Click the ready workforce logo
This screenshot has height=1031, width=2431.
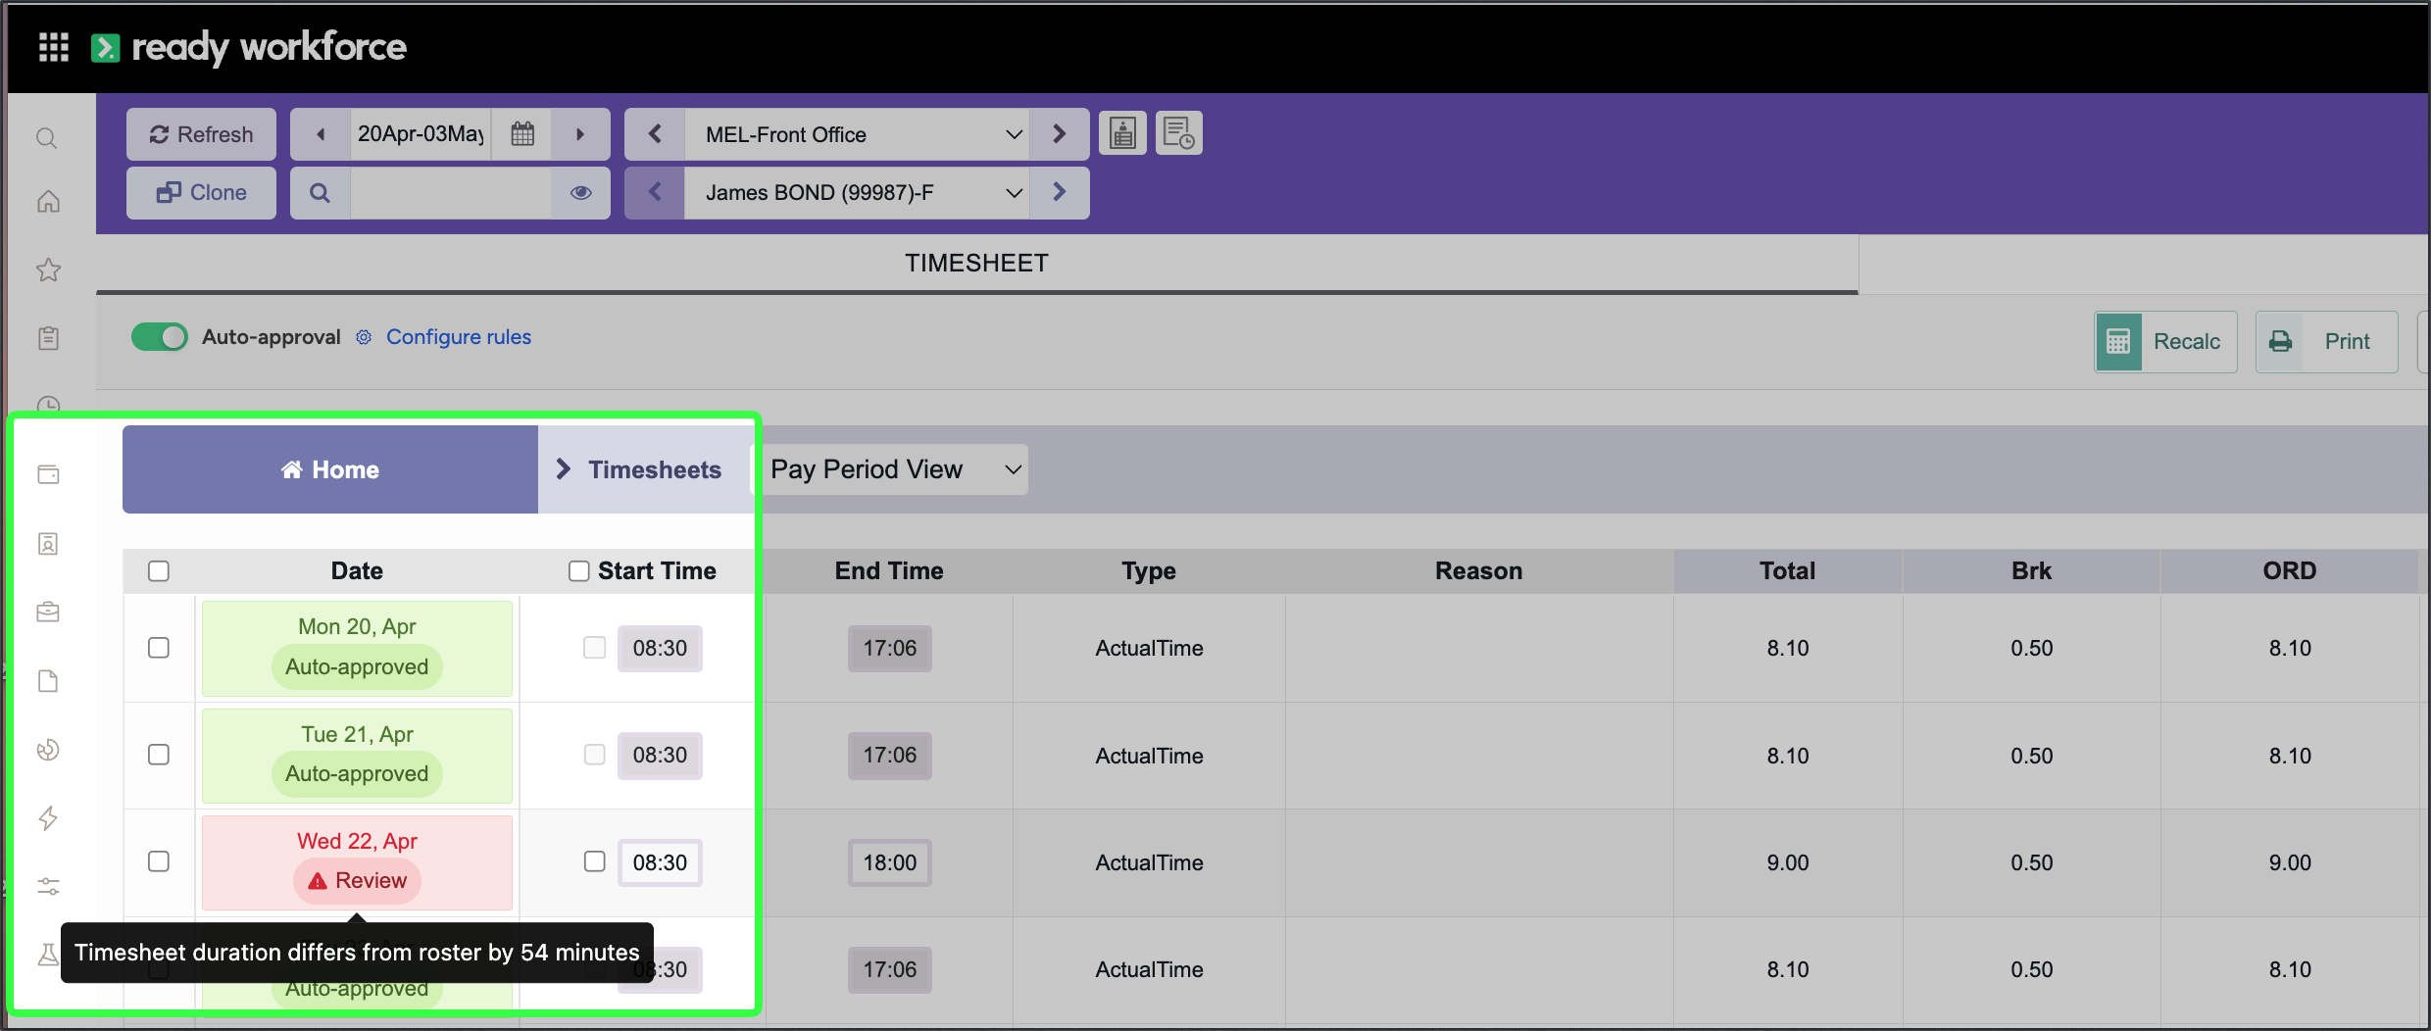[x=249, y=47]
